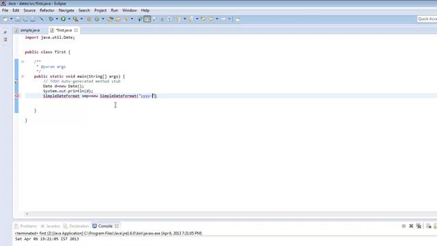Focus the Quick Access search field
Image resolution: width=437 pixels, height=246 pixels.
(427, 18)
